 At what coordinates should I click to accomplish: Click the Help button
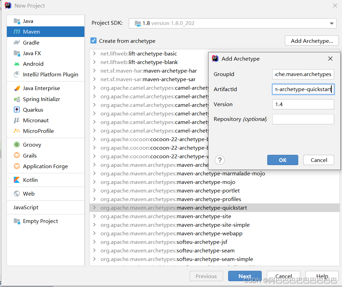[322, 276]
